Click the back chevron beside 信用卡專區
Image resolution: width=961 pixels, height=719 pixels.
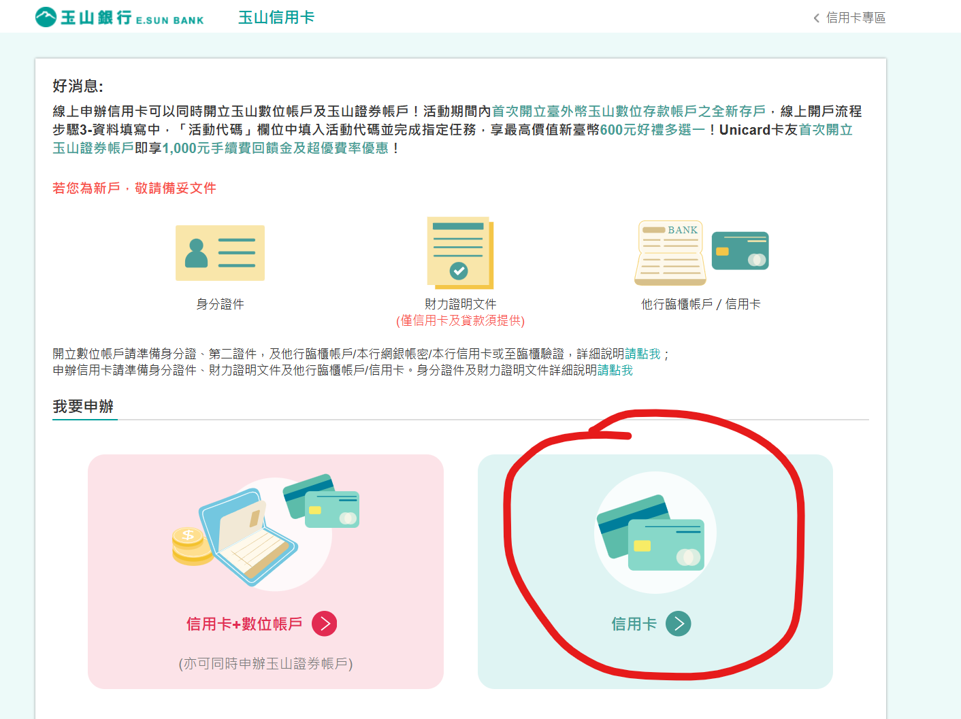click(x=817, y=18)
